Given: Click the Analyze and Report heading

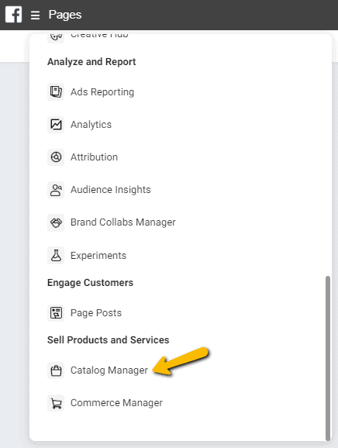Looking at the screenshot, I should (x=91, y=62).
